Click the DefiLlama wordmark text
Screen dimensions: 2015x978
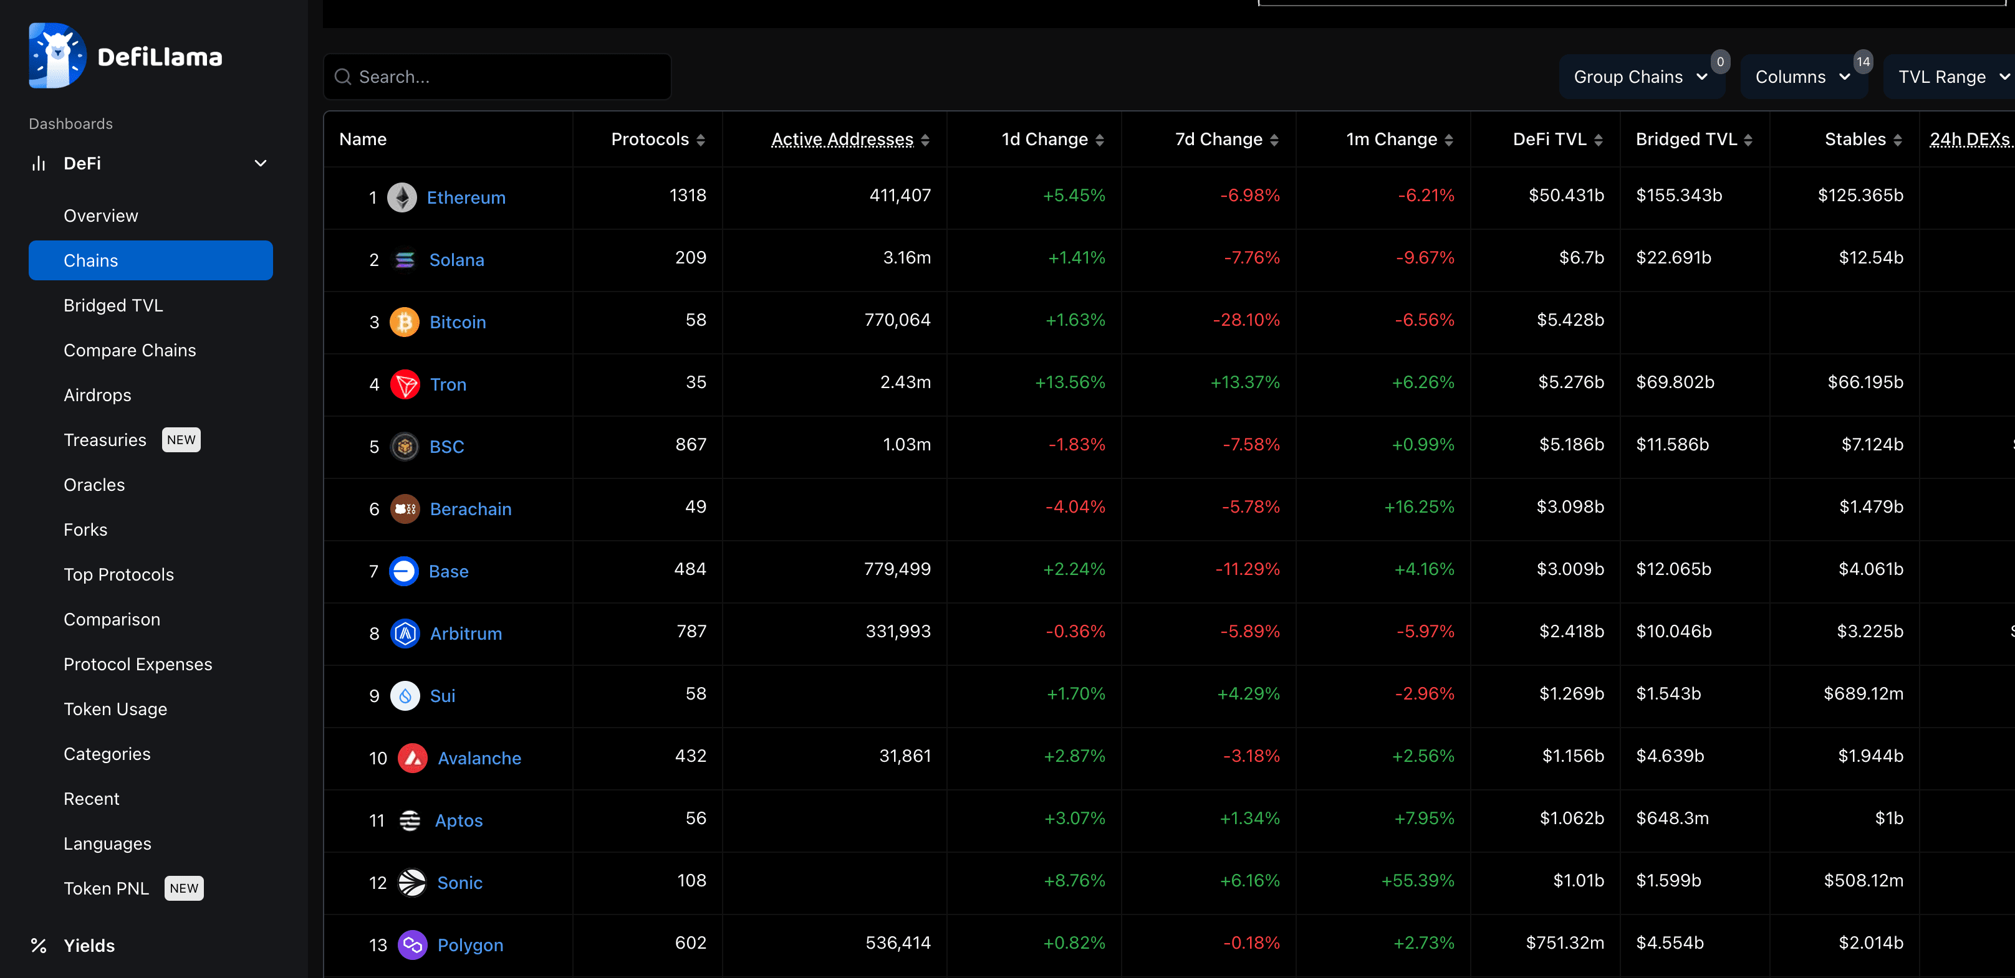[160, 57]
